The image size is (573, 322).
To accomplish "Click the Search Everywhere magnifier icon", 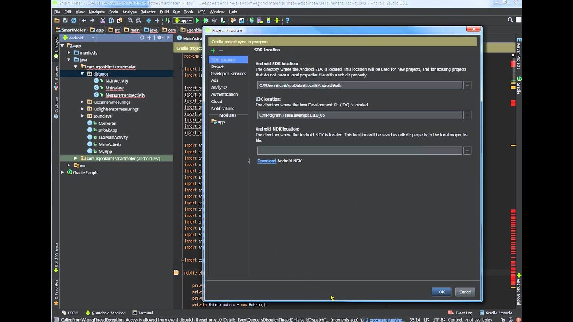I will [x=510, y=20].
